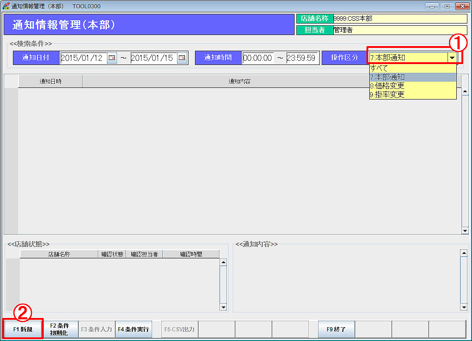Click the start notification date field
The width and height of the screenshot is (472, 341).
pos(83,58)
